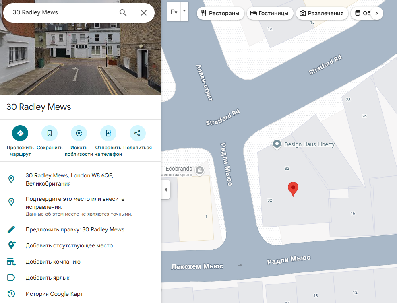Click the search box with 30 Radley Mews
This screenshot has width=397, height=303.
coord(60,12)
